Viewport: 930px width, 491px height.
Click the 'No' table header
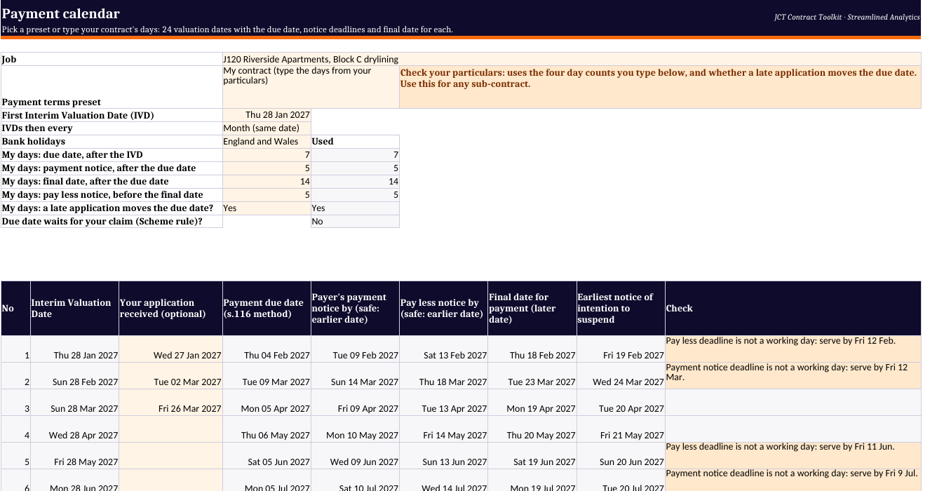[15, 309]
